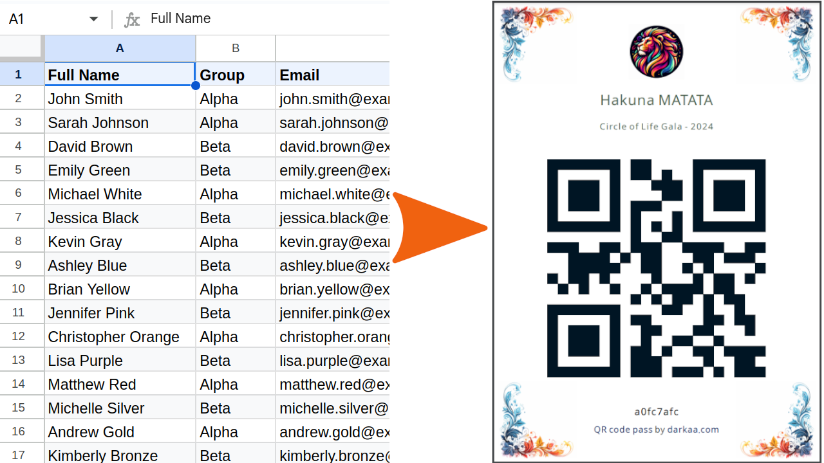Click the Michelle Silver cell
Image resolution: width=824 pixels, height=463 pixels.
120,408
